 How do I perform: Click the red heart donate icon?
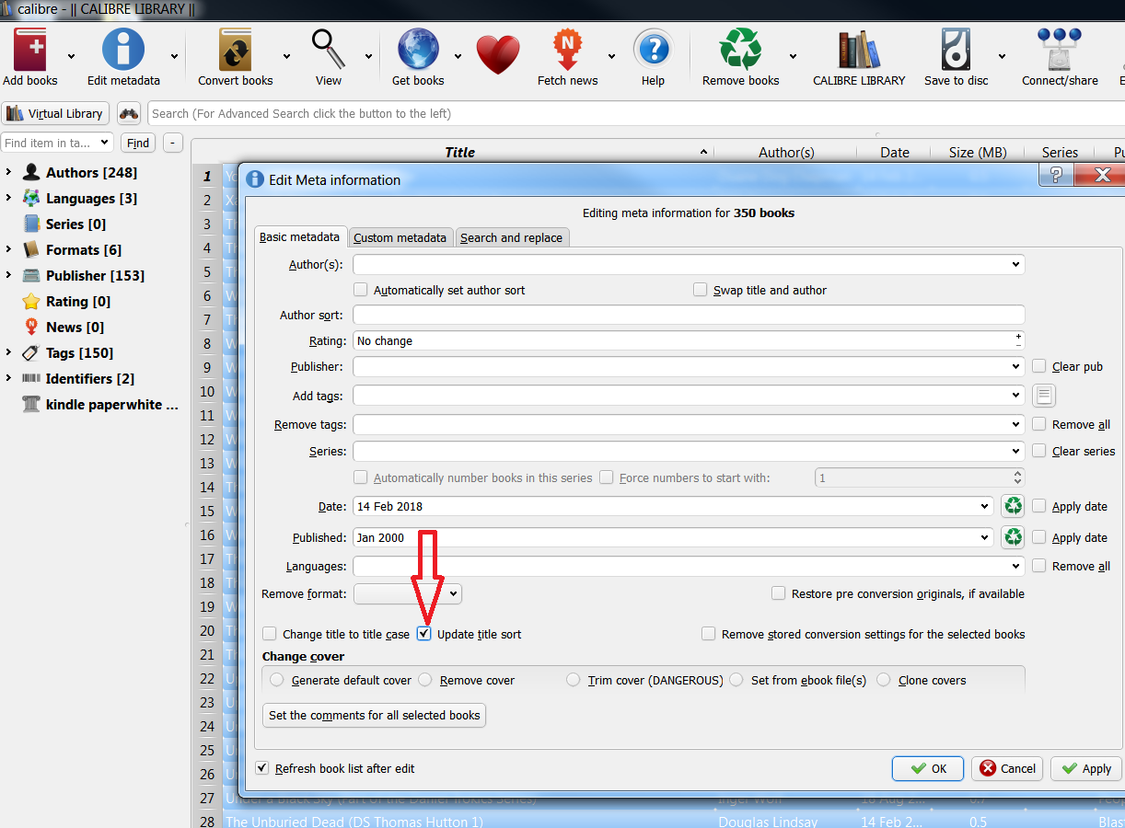point(498,54)
